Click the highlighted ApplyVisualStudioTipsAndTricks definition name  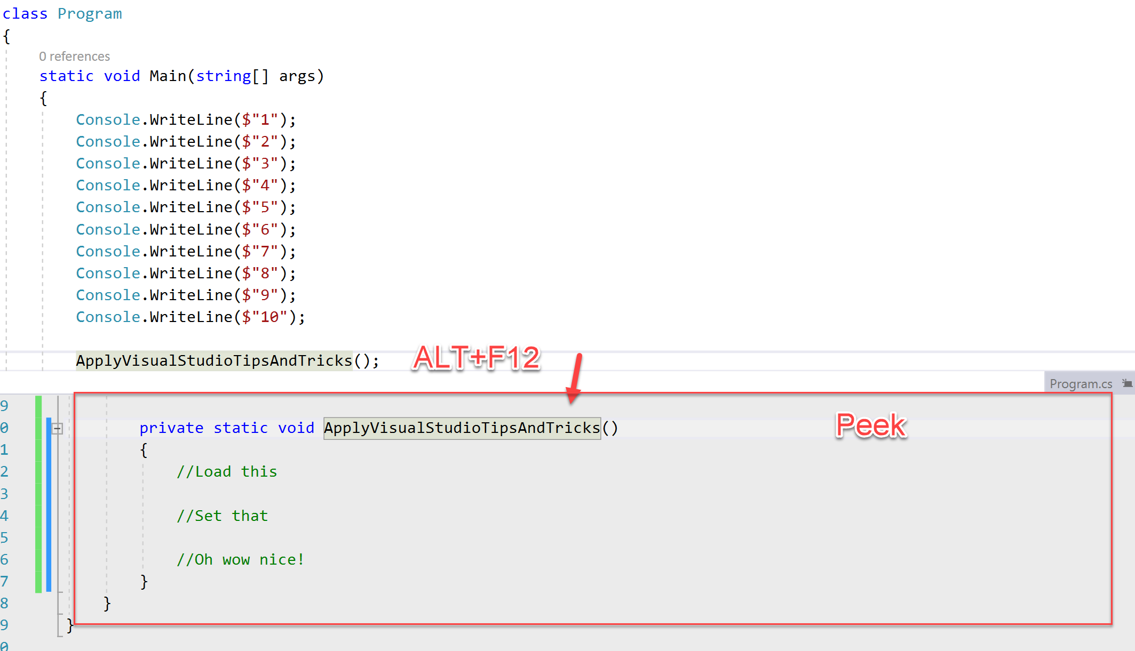coord(462,428)
